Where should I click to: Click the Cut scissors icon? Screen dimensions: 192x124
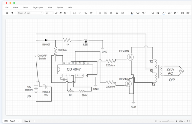pyautogui.click(x=7, y=13)
